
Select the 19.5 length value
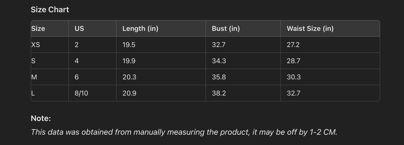[x=129, y=45]
